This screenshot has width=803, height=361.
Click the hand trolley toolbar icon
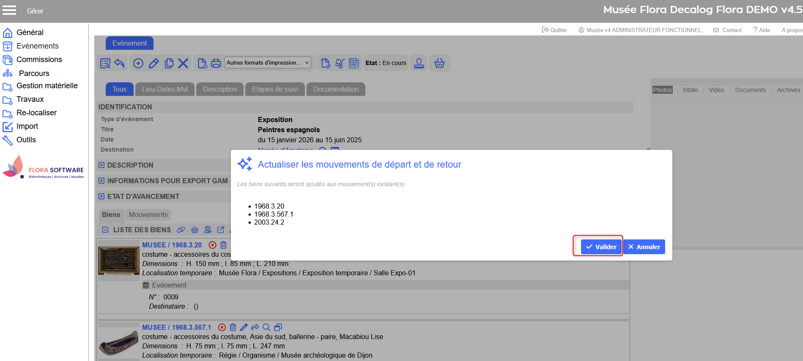(340, 63)
